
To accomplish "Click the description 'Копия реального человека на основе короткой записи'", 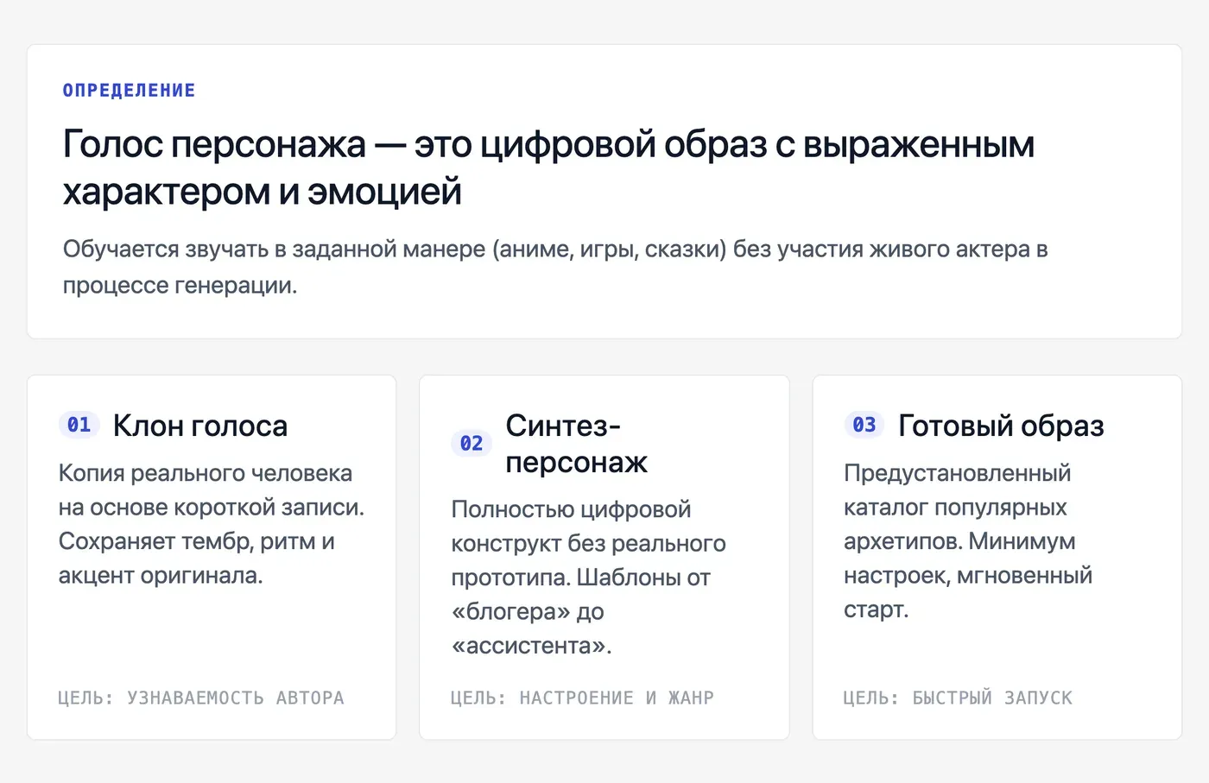I will tap(212, 524).
